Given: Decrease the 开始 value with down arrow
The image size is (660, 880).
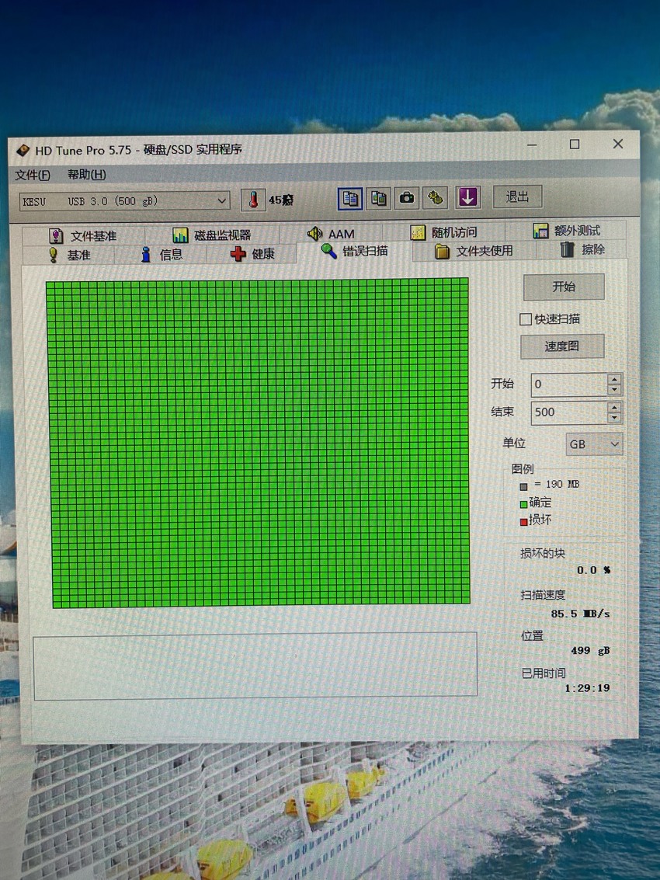Looking at the screenshot, I should (x=614, y=389).
